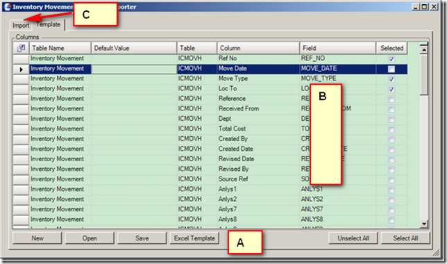This screenshot has height=264, width=447.
Task: Uncheck Selected checkbox for Move Type row
Action: (391, 79)
